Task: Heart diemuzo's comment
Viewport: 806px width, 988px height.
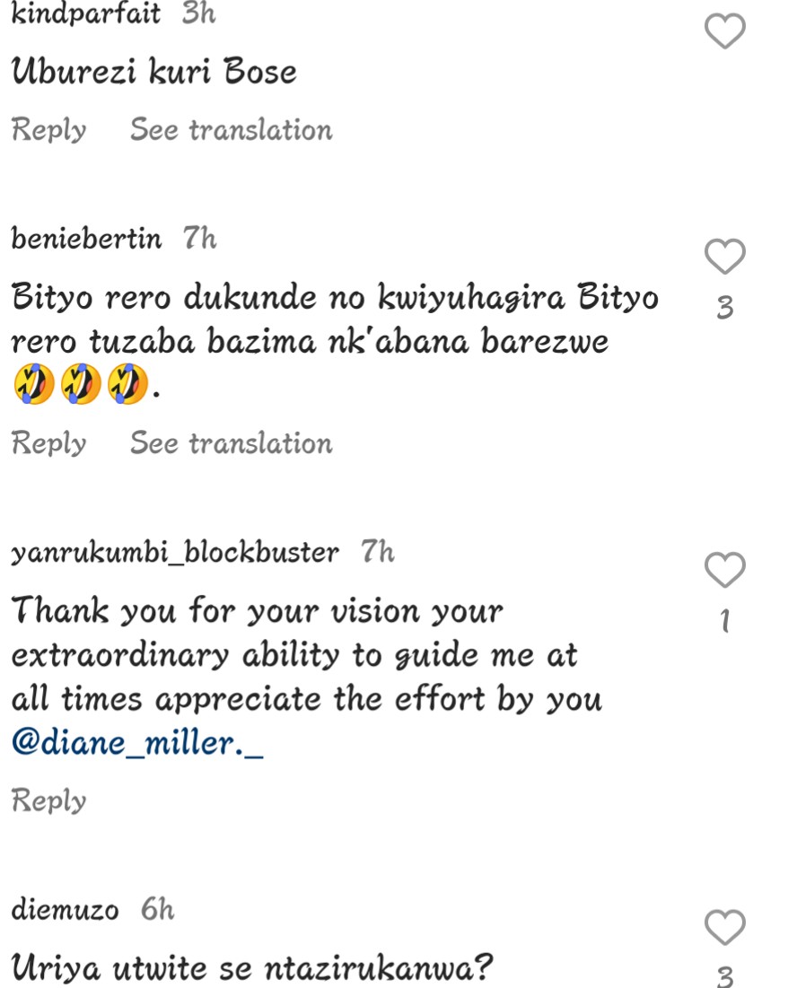Action: pos(724,927)
